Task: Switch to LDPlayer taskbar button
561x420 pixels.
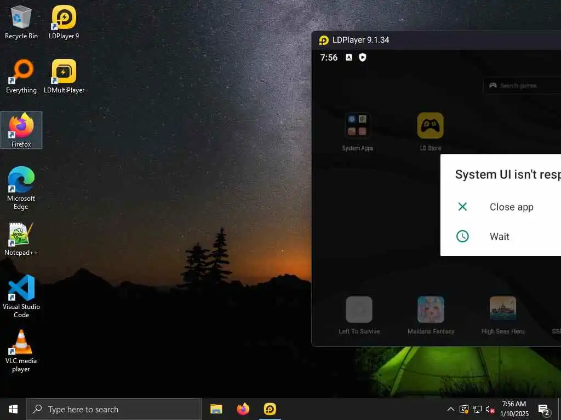Action: click(x=270, y=409)
